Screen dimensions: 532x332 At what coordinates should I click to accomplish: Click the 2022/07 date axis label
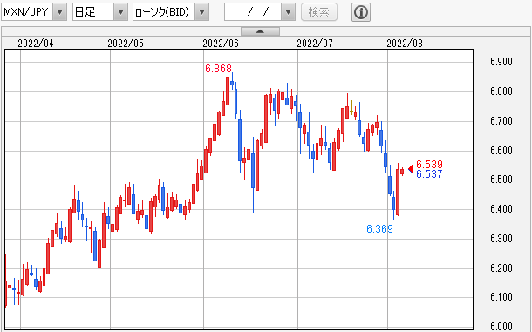point(315,44)
